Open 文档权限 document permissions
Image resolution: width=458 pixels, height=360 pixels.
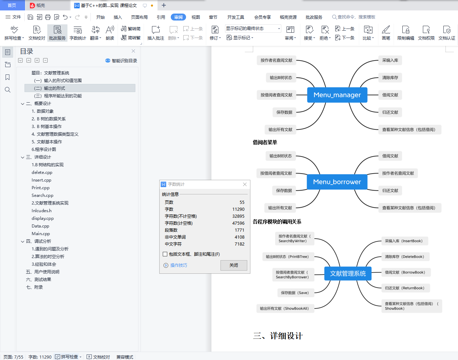(x=426, y=33)
